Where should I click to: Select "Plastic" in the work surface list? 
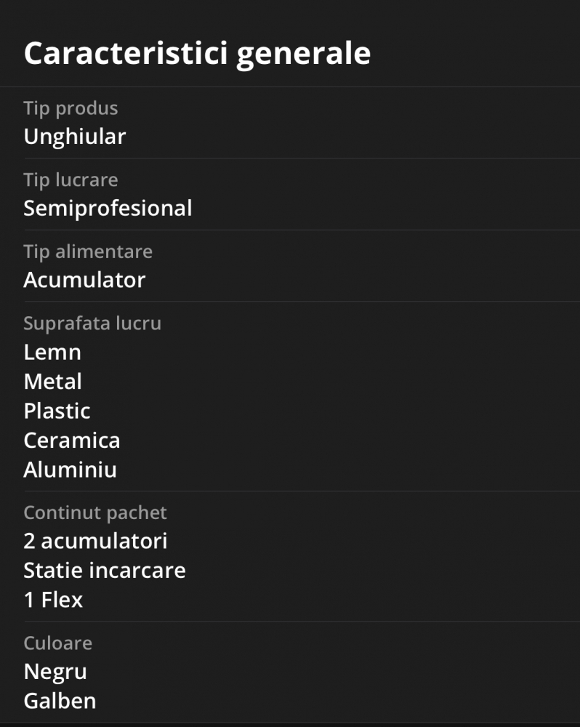click(57, 411)
